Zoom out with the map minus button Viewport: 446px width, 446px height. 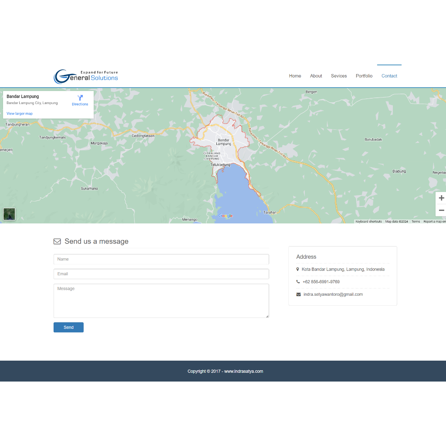point(441,210)
